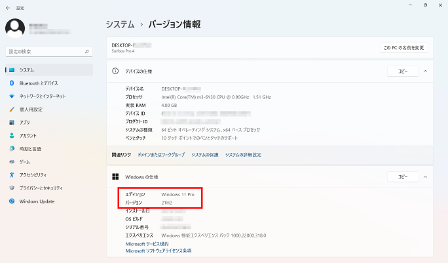Click the time and language globe icon
The width and height of the screenshot is (448, 263).
tap(12, 149)
